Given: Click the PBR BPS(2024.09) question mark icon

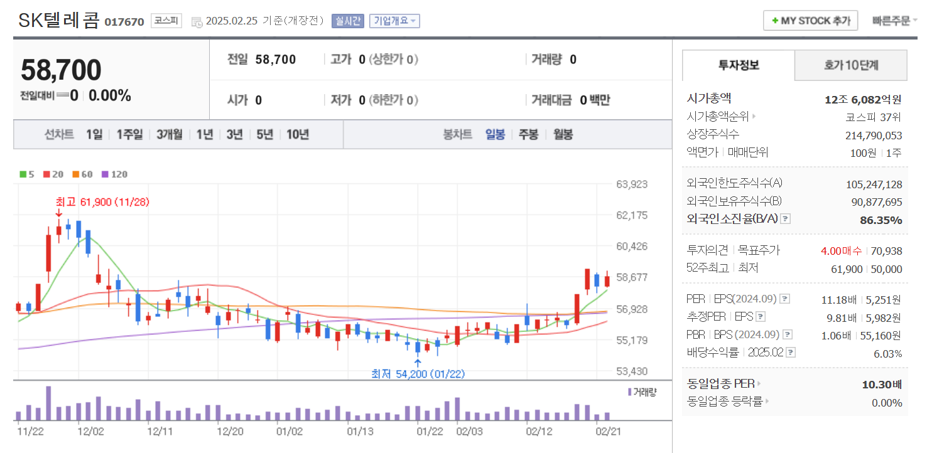Looking at the screenshot, I should tap(787, 334).
